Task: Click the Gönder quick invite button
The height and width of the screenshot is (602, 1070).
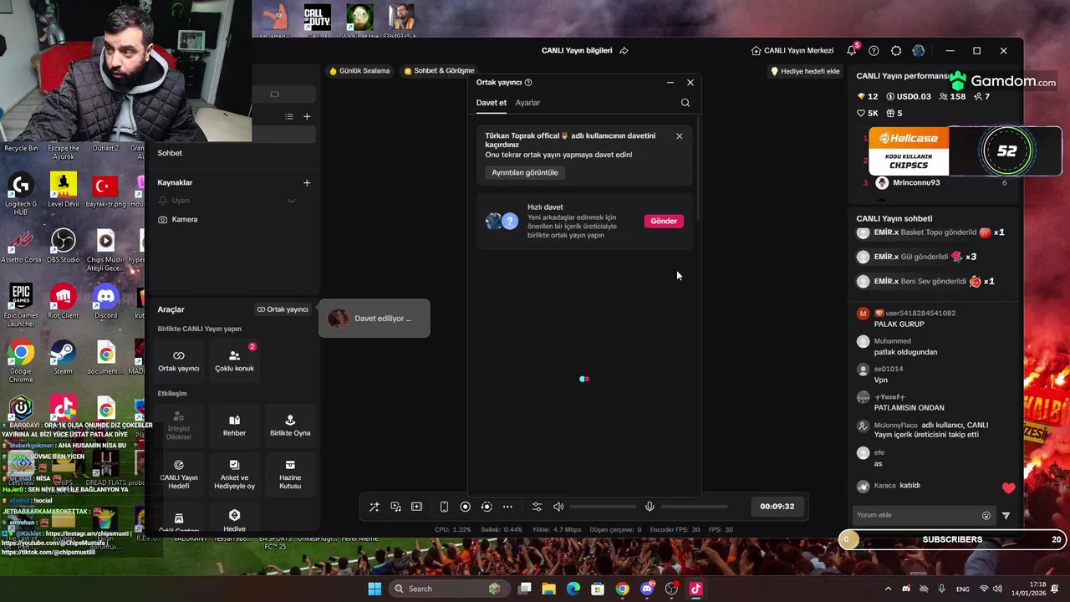Action: coord(664,221)
